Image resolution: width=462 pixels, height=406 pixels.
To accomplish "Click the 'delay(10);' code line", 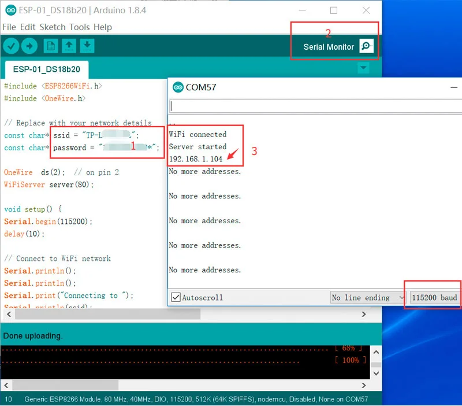I will click(24, 234).
